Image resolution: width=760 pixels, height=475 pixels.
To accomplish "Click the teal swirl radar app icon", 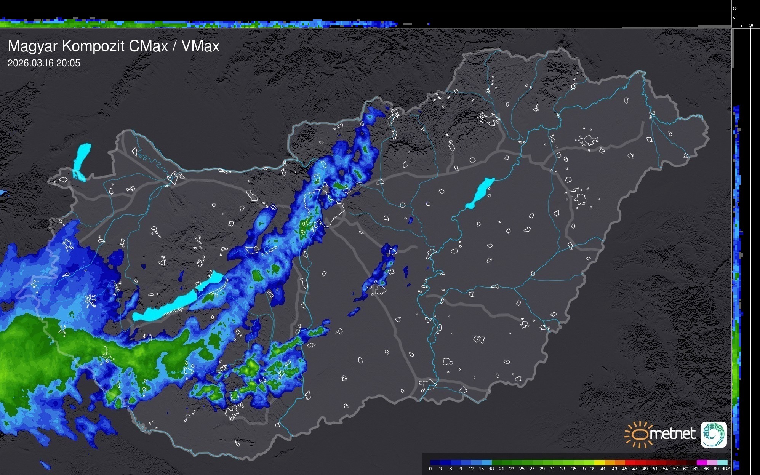I will (x=714, y=434).
